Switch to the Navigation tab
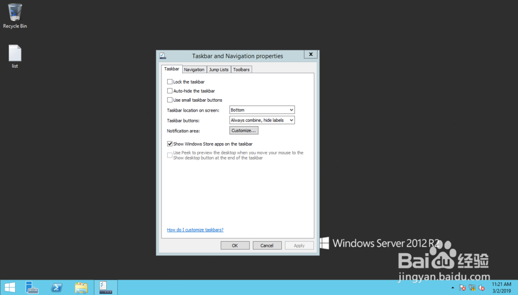This screenshot has width=518, height=295. coord(194,70)
